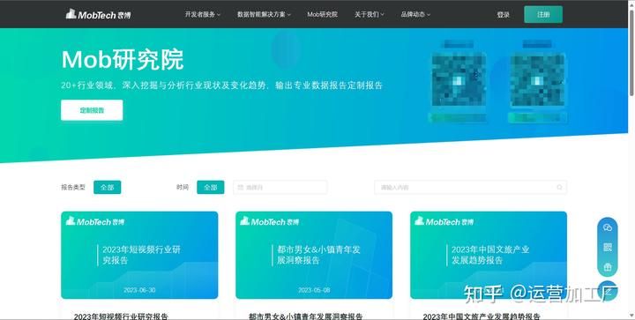Click the round edit pencil floating button

tap(608, 291)
